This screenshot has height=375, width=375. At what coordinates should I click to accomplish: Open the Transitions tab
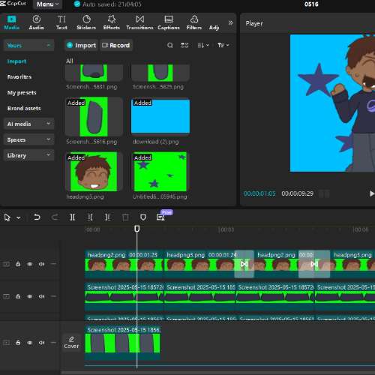coord(139,22)
